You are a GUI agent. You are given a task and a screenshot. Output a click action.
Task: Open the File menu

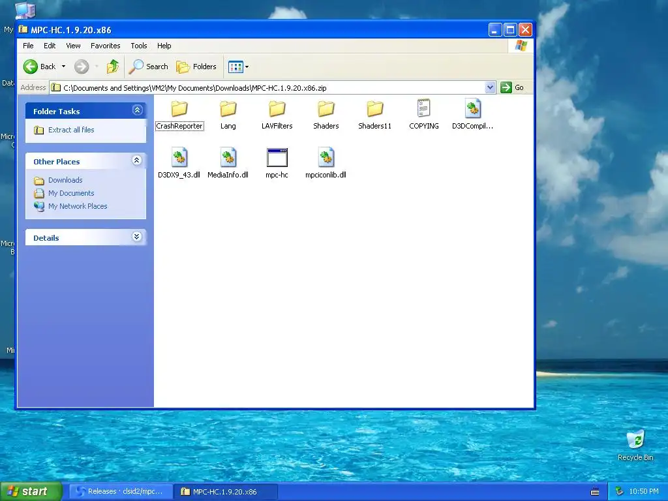pos(28,46)
